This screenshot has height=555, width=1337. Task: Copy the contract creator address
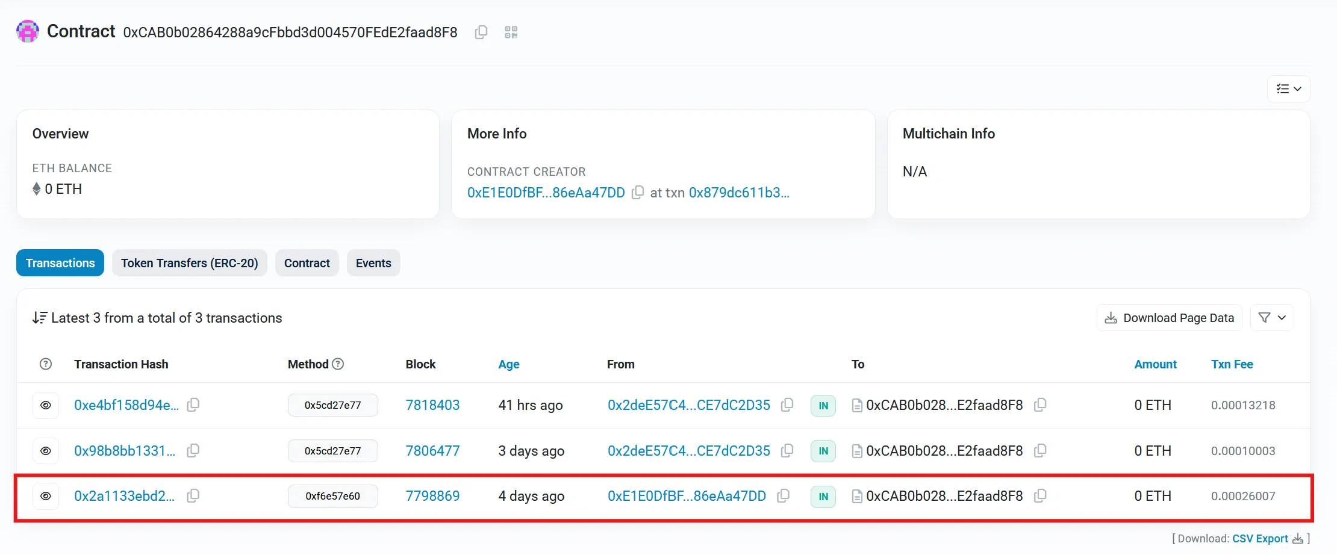point(638,193)
